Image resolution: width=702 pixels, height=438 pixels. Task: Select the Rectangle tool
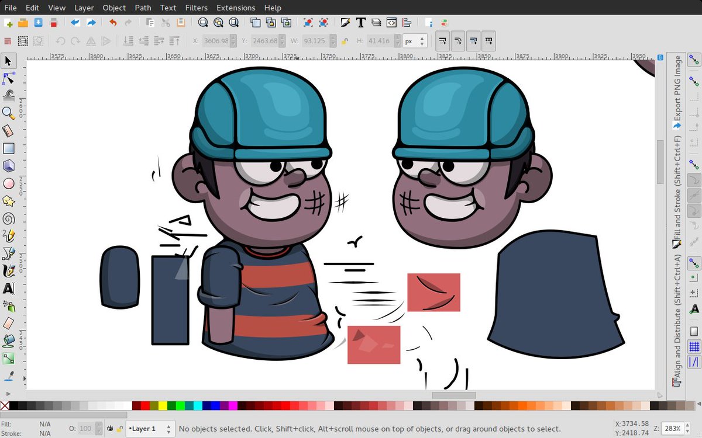click(9, 148)
